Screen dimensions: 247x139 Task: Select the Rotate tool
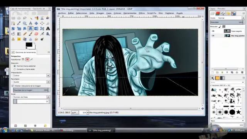click(x=13, y=29)
